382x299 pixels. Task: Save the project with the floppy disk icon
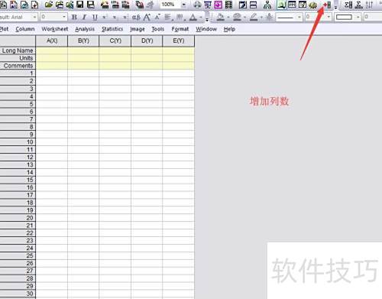[80, 5]
